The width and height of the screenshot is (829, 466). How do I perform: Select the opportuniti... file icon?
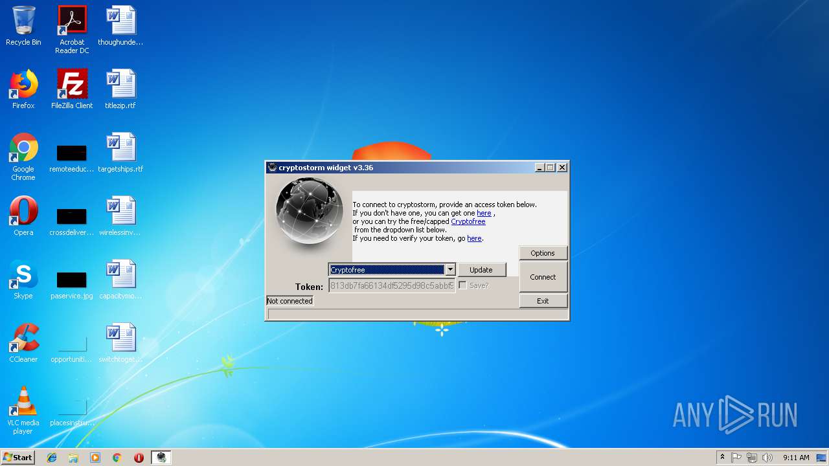[72, 348]
